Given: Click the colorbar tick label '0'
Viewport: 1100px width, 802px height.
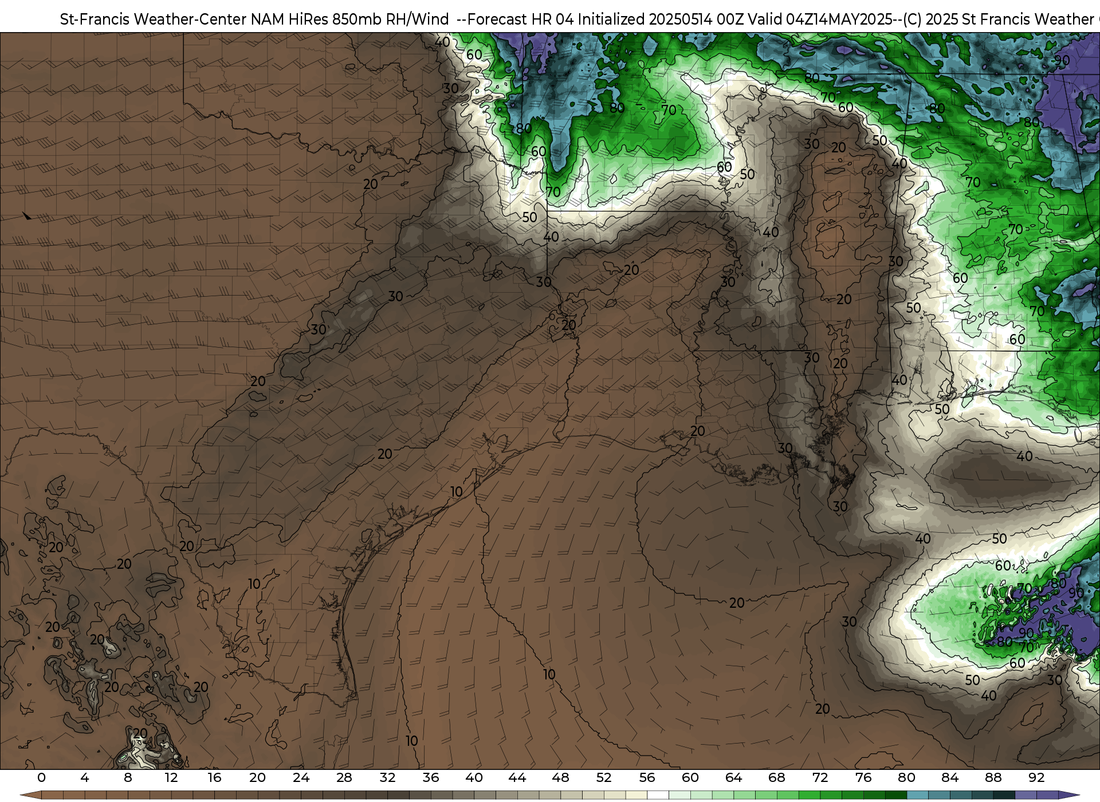Looking at the screenshot, I should point(41,777).
